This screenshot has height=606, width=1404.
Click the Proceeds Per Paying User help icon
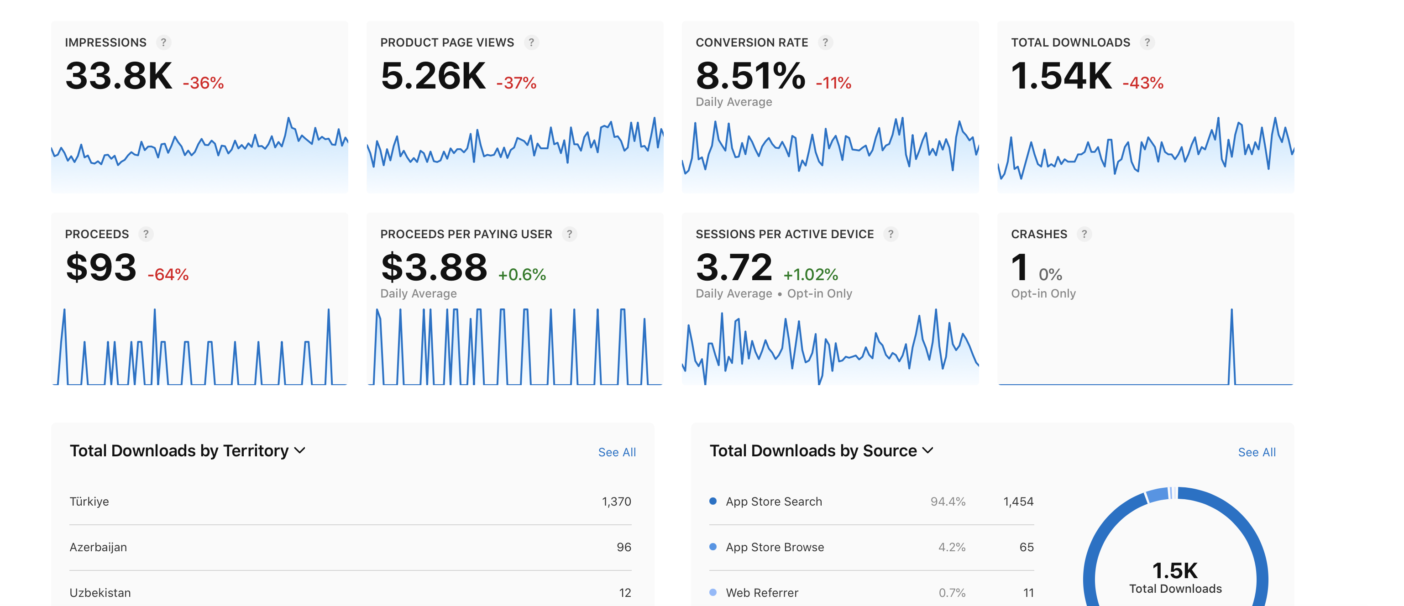(x=569, y=235)
